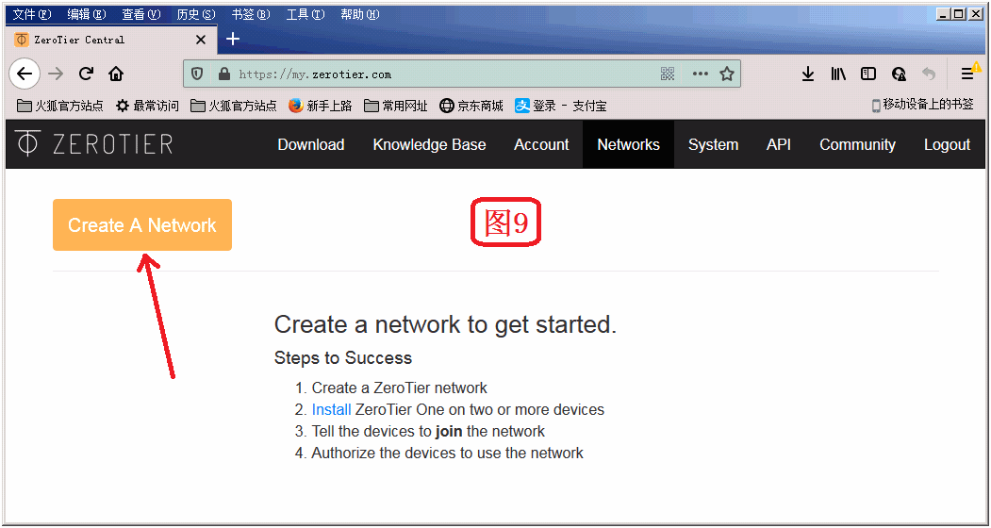Open the downloads arrow panel
The height and width of the screenshot is (528, 991).
point(808,74)
